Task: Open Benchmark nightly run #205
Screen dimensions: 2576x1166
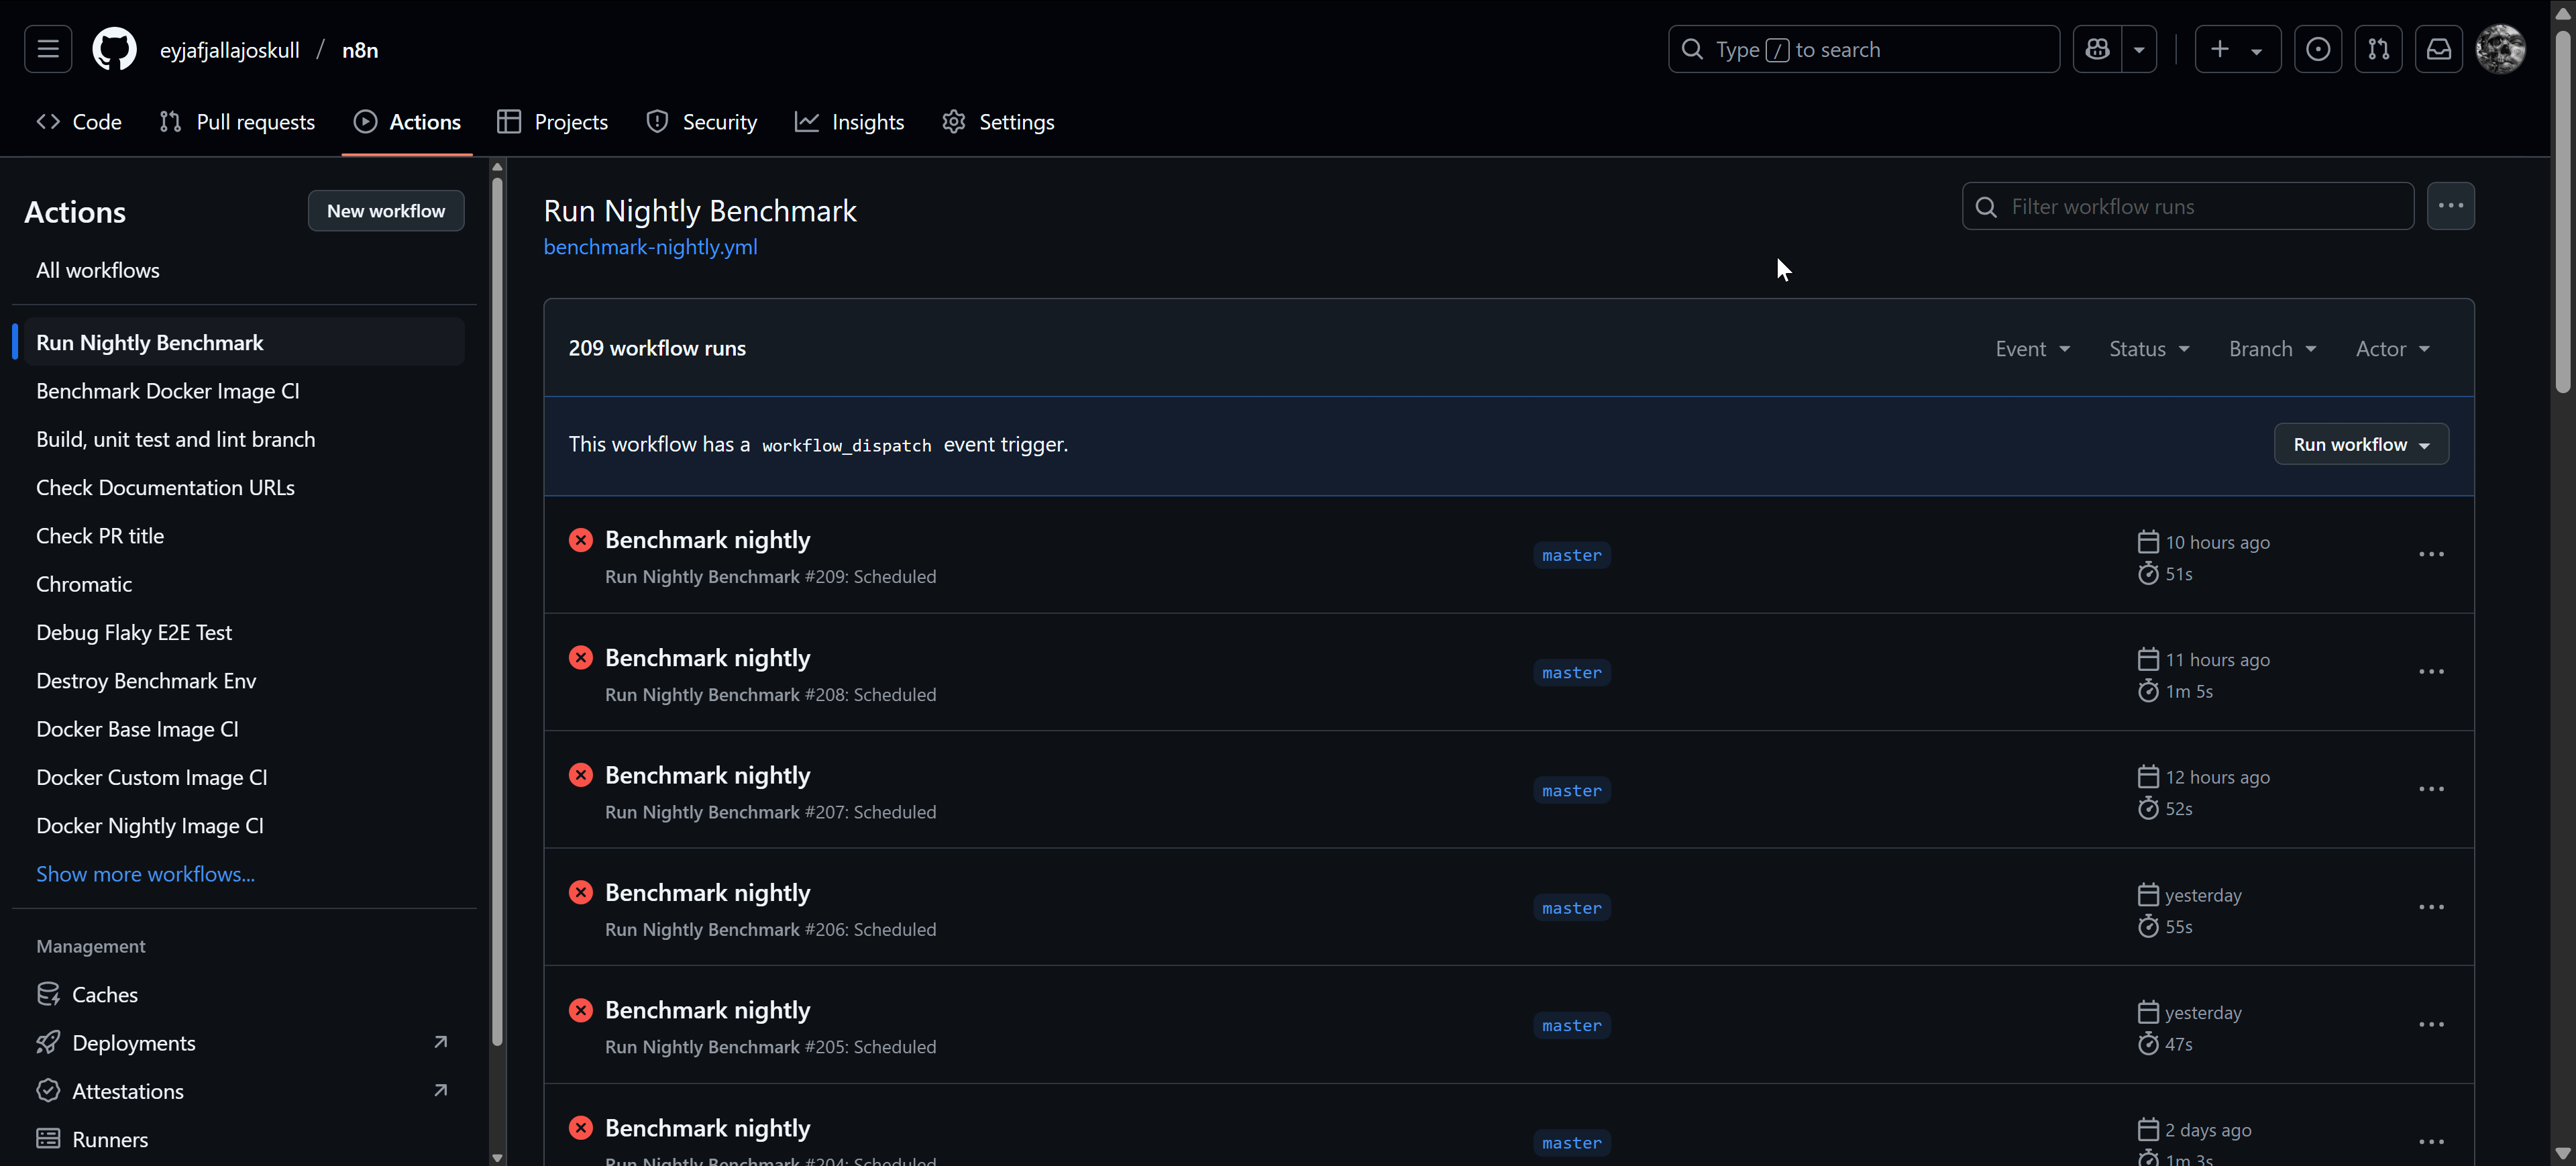Action: (x=707, y=1010)
